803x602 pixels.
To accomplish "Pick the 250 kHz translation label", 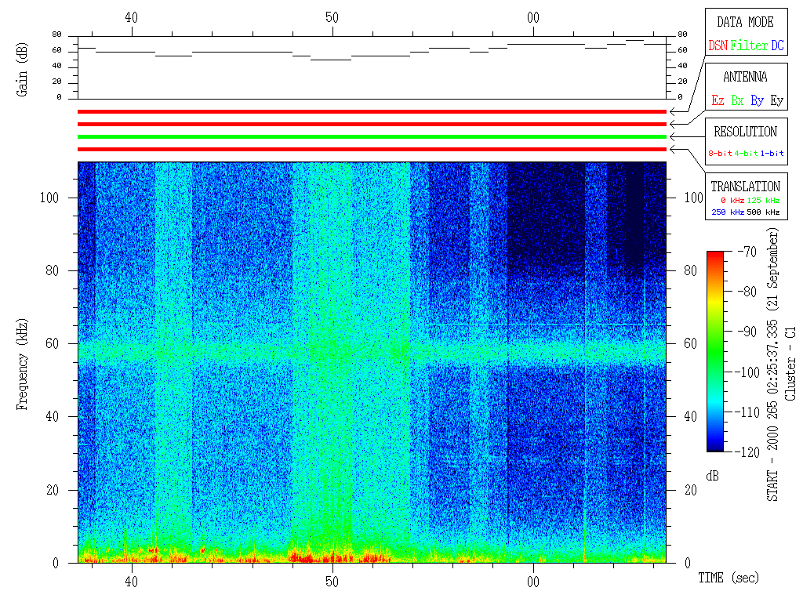I will pos(727,212).
